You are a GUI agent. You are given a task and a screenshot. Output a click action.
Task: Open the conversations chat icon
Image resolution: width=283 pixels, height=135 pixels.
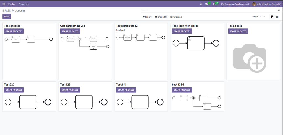coord(206,4)
